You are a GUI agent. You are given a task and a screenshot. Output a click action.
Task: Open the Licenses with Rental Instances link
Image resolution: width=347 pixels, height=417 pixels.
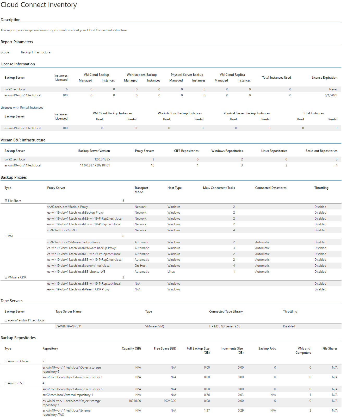[22, 108]
